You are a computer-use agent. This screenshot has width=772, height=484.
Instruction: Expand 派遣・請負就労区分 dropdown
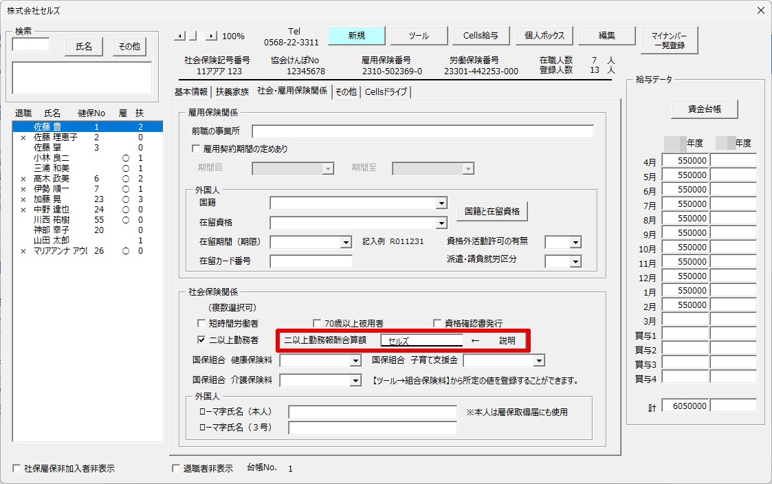[x=575, y=261]
